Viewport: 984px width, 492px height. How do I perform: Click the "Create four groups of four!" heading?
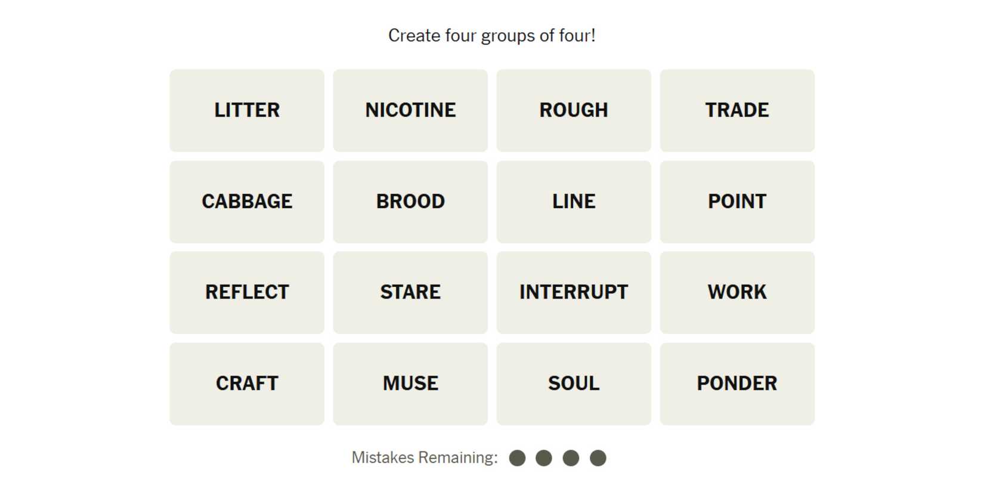coord(492,36)
